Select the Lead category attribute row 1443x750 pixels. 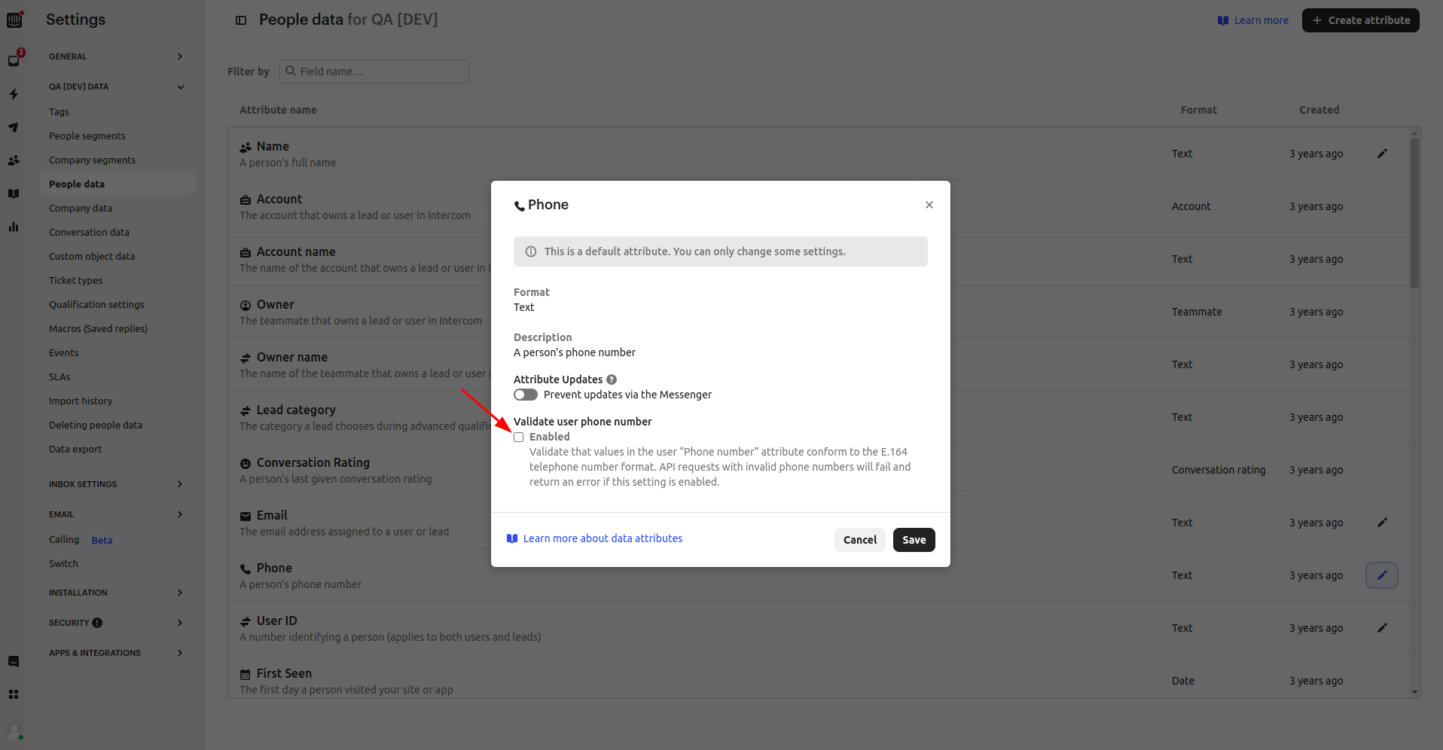[x=818, y=417]
